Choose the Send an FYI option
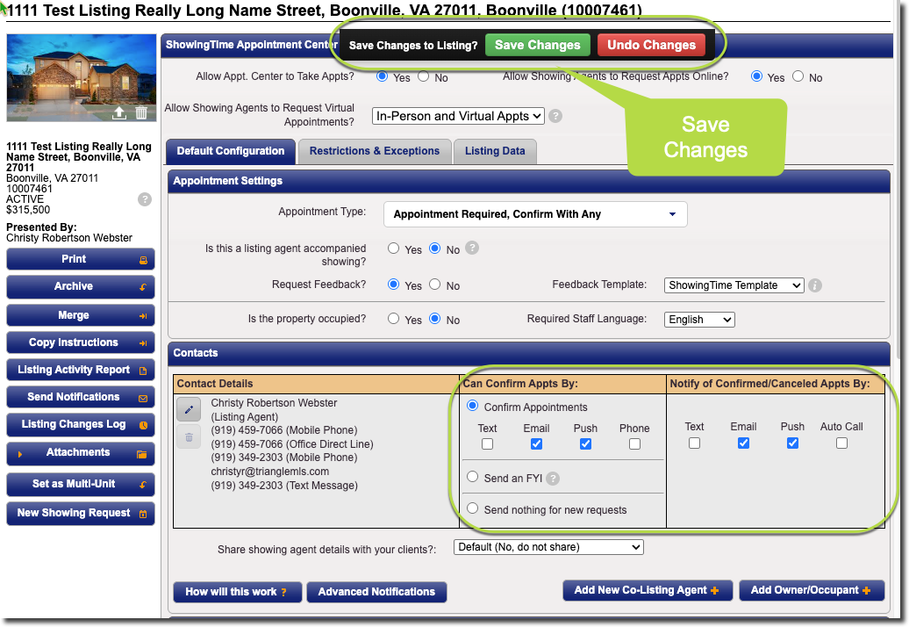 pos(472,477)
